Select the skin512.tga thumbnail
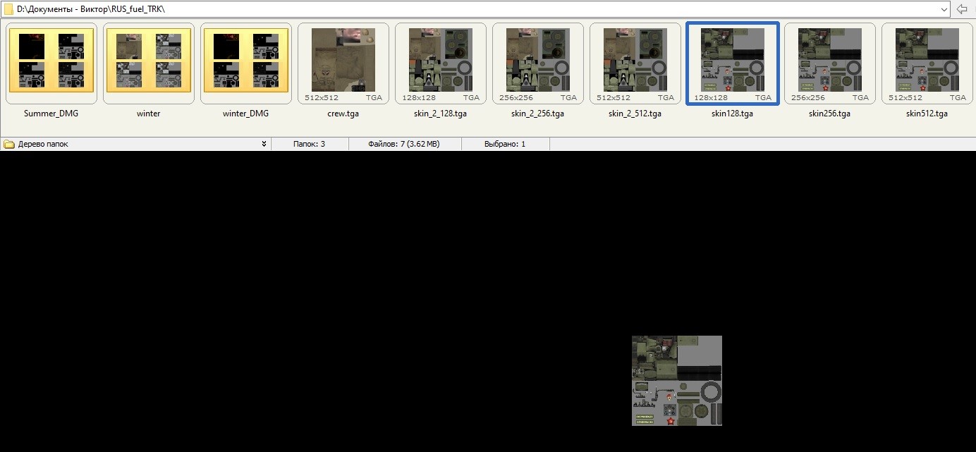976x452 pixels. [x=927, y=63]
